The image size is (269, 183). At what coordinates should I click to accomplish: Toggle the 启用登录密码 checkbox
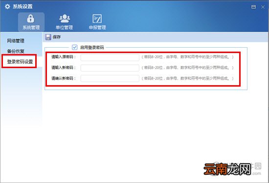75,47
